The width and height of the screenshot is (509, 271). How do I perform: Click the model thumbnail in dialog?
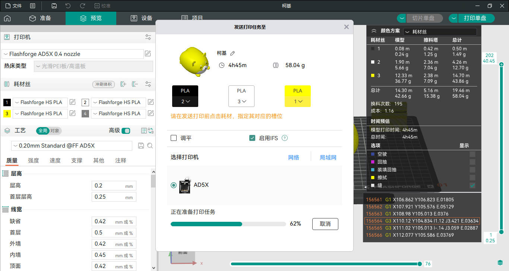pos(194,61)
